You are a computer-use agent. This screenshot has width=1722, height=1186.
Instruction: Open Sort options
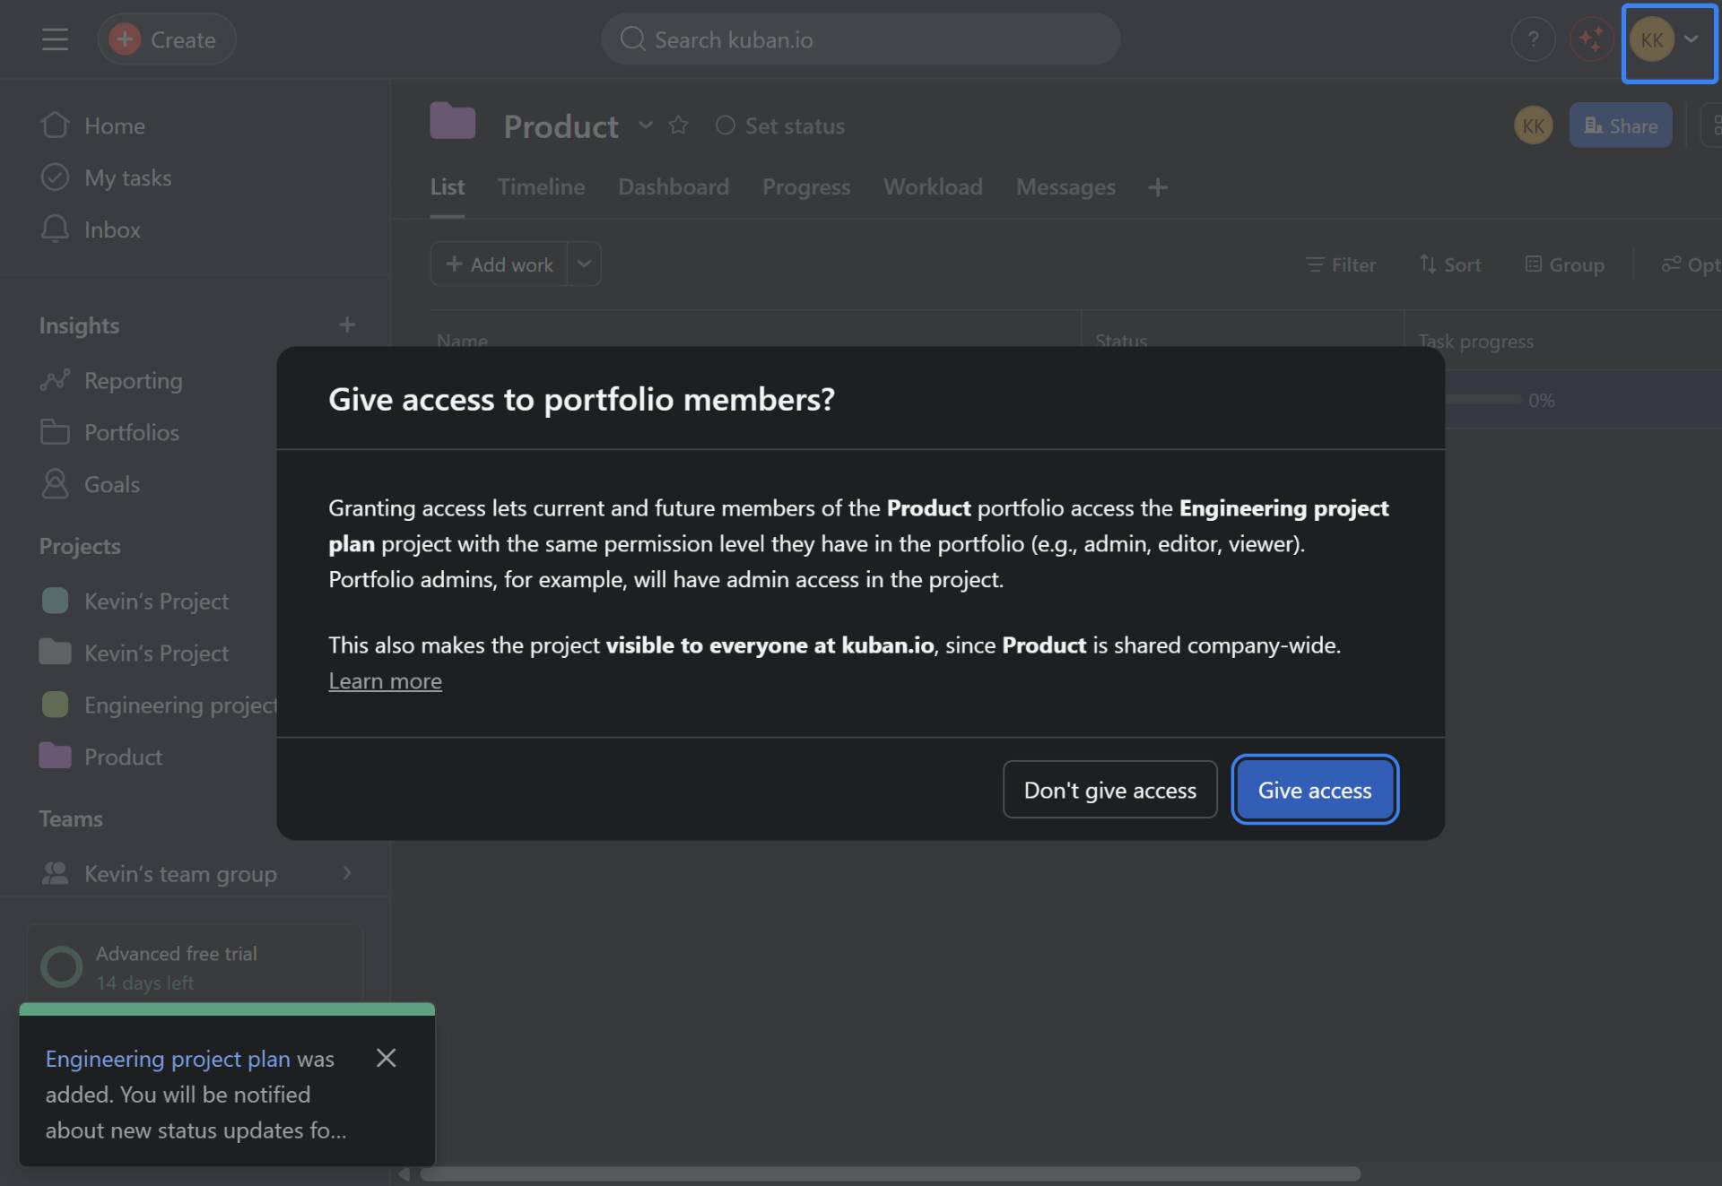pos(1449,264)
